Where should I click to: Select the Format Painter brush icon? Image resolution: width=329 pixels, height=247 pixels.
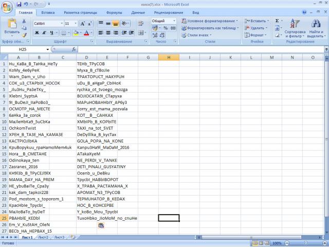24,35
